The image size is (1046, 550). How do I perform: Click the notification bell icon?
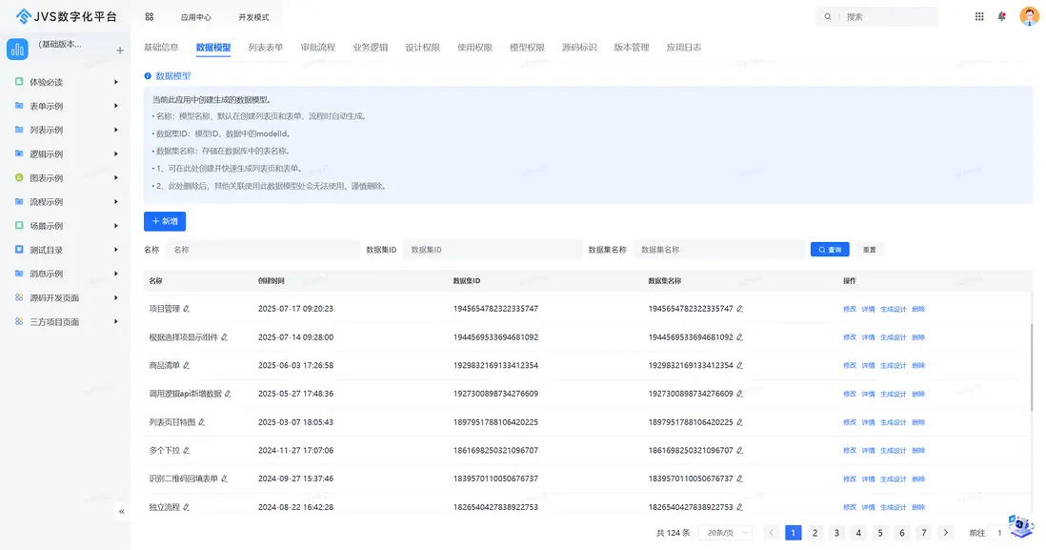click(1001, 16)
